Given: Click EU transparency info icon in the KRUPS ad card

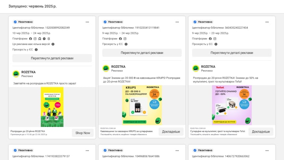Looking at the screenshot, I should 127,44.
